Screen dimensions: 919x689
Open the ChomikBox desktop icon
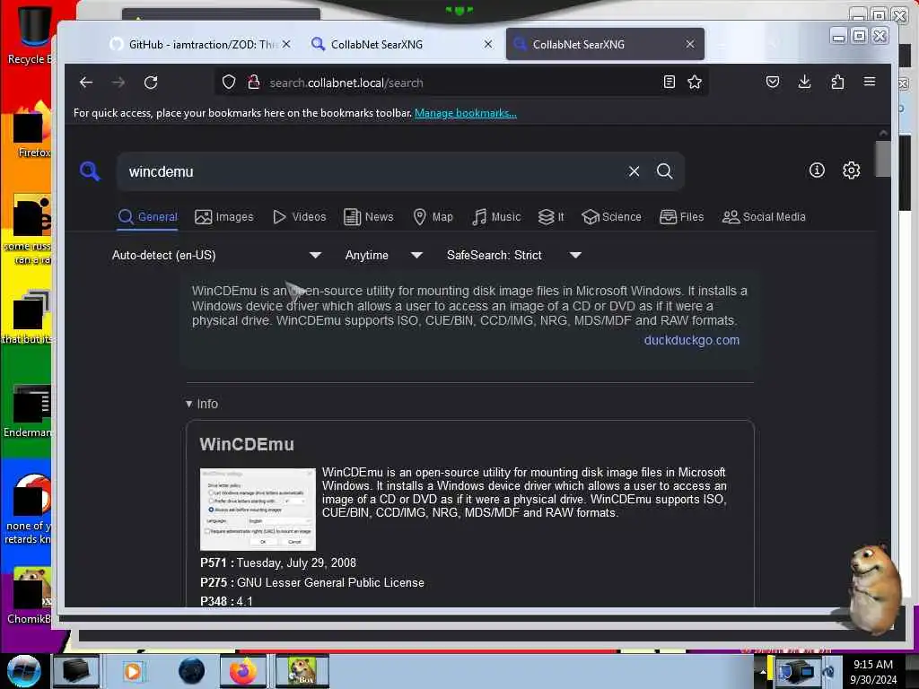point(30,596)
